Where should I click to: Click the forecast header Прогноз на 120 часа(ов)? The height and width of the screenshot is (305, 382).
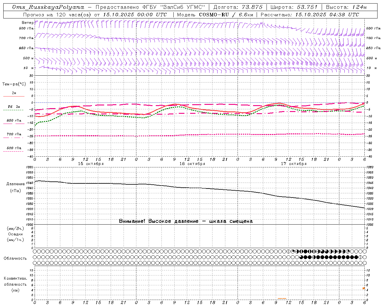pyautogui.click(x=58, y=15)
